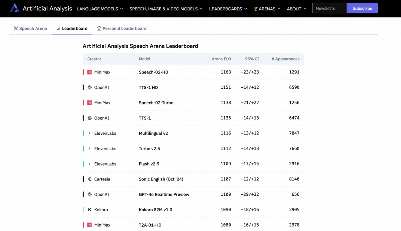Click OpenAI logo in GPT-4o Realtime row

click(89, 194)
